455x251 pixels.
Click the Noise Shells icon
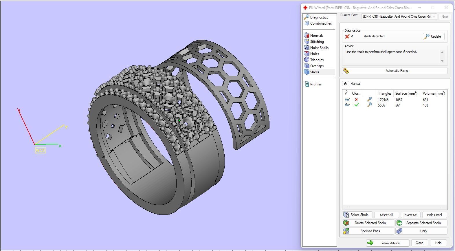307,48
